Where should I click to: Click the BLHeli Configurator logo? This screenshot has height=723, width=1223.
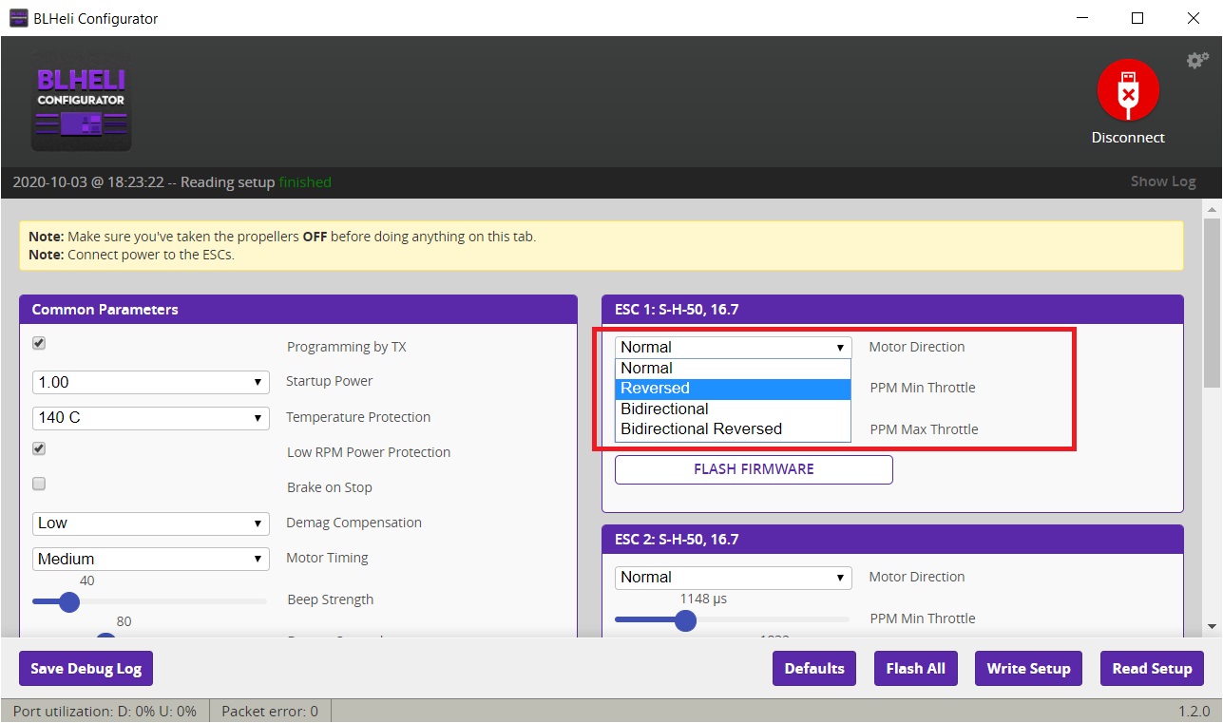tap(82, 103)
